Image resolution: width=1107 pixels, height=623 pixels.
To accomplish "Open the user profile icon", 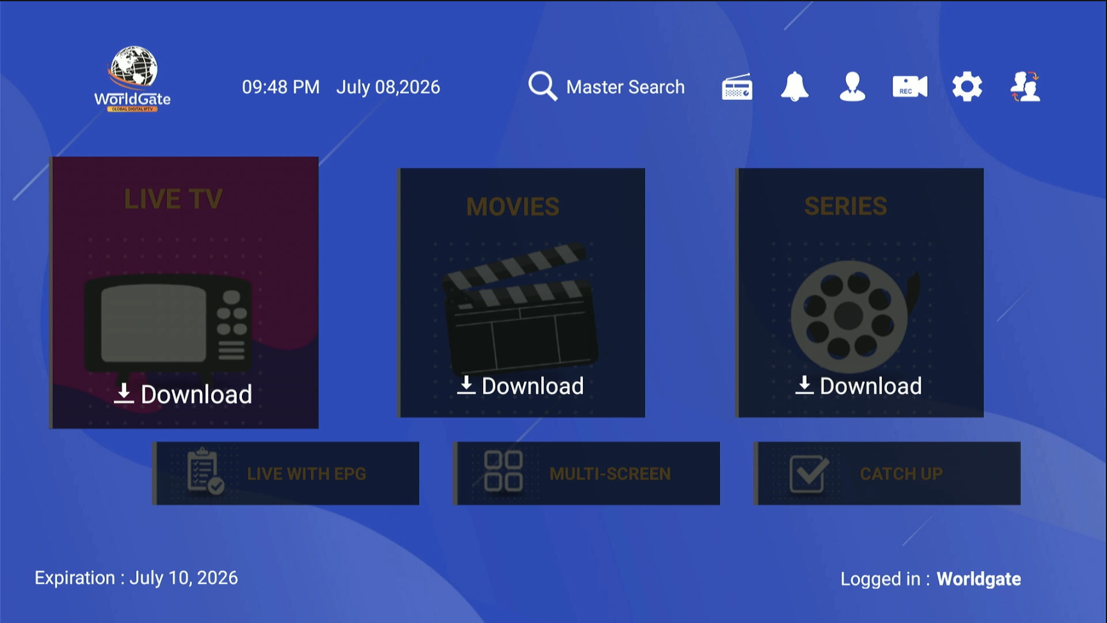I will [852, 87].
